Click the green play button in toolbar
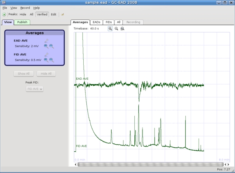This screenshot has width=235, height=173. coord(4,14)
